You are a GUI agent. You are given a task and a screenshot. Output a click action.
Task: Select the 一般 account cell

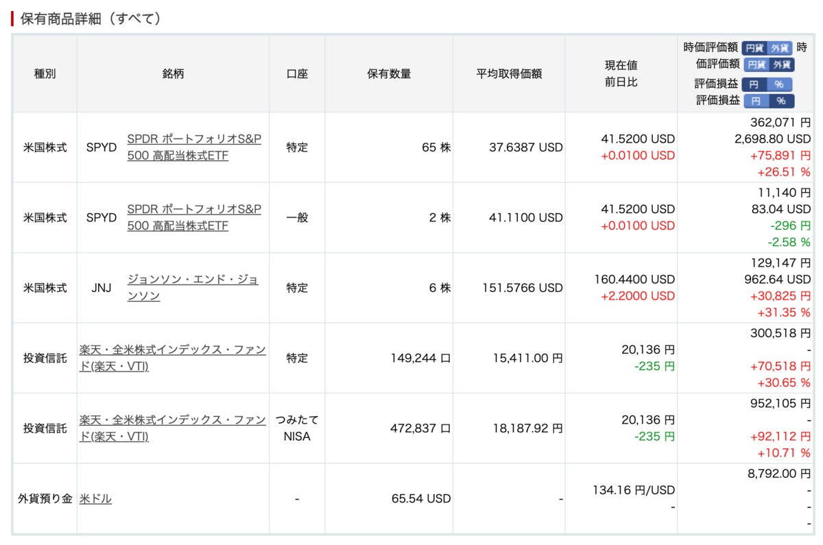click(x=297, y=217)
